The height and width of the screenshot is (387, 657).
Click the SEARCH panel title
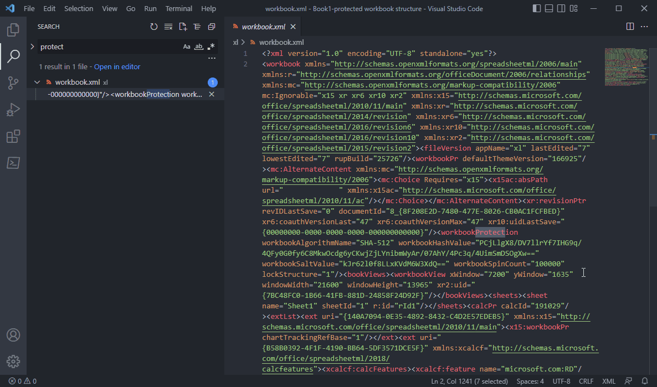pos(49,27)
